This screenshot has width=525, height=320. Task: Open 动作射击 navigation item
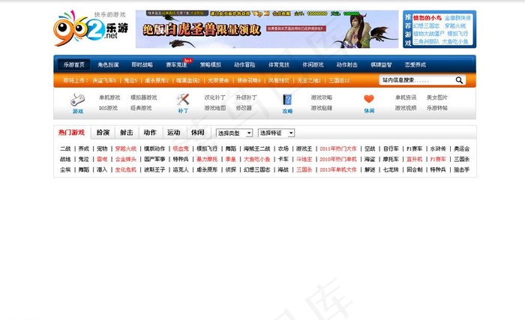tap(346, 64)
